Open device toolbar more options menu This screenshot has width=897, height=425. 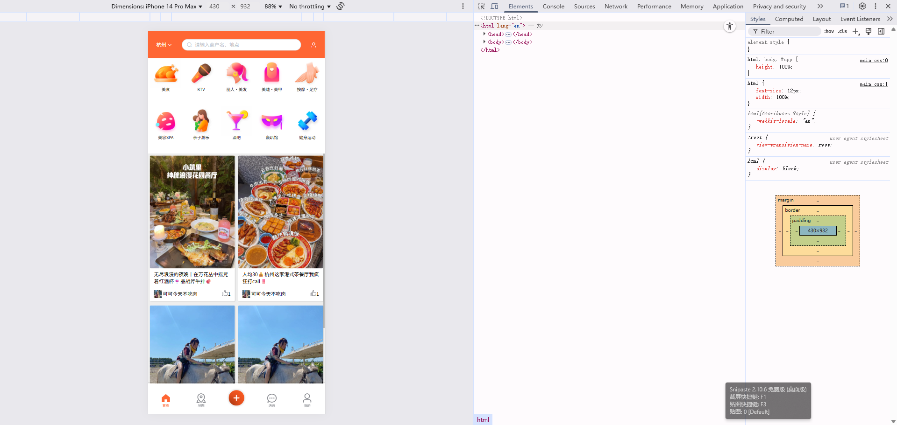tap(463, 6)
